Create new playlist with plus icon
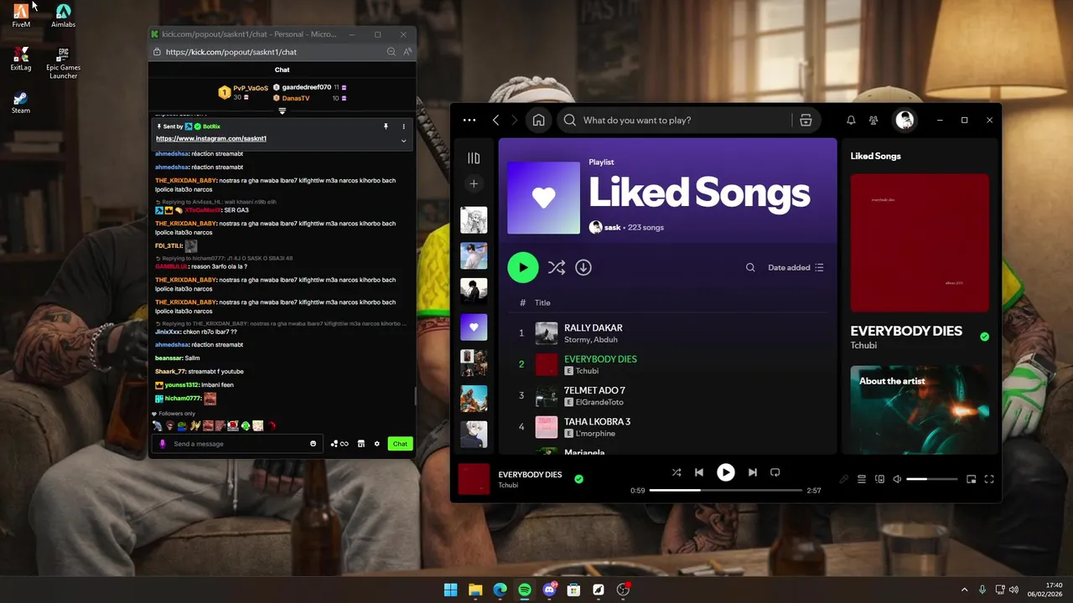This screenshot has height=603, width=1073. click(x=474, y=183)
